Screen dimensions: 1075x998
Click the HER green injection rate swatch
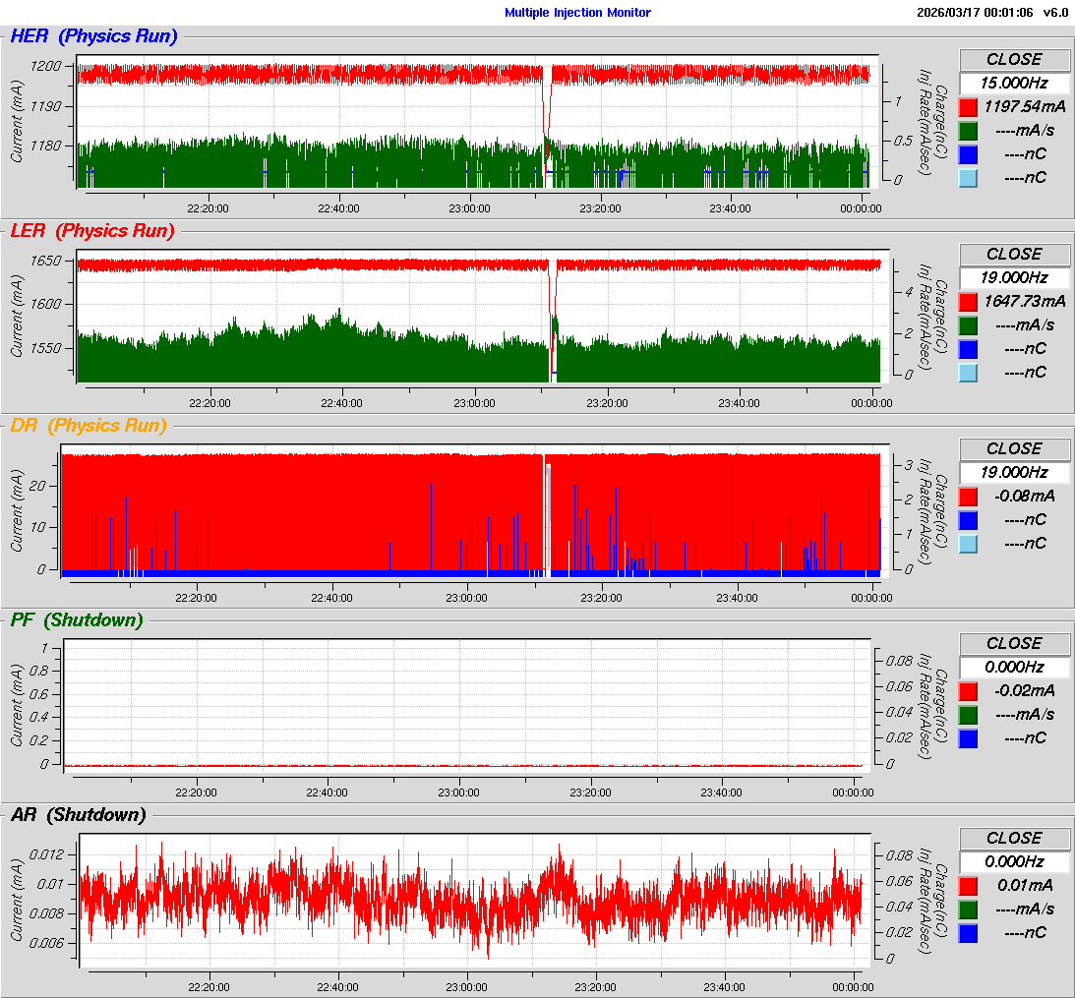pyautogui.click(x=968, y=131)
